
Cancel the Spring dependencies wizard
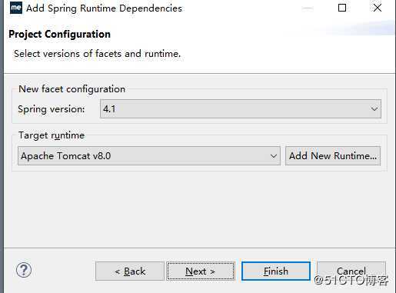tap(351, 271)
